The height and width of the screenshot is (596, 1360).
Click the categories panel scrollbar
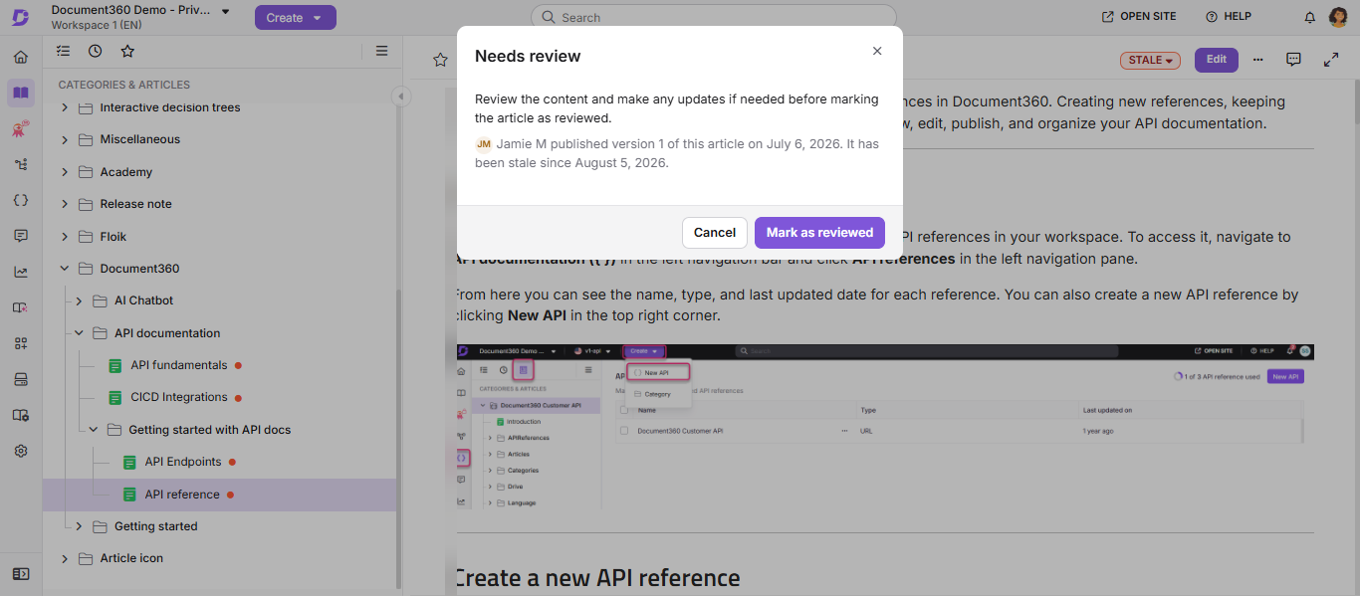[399, 438]
